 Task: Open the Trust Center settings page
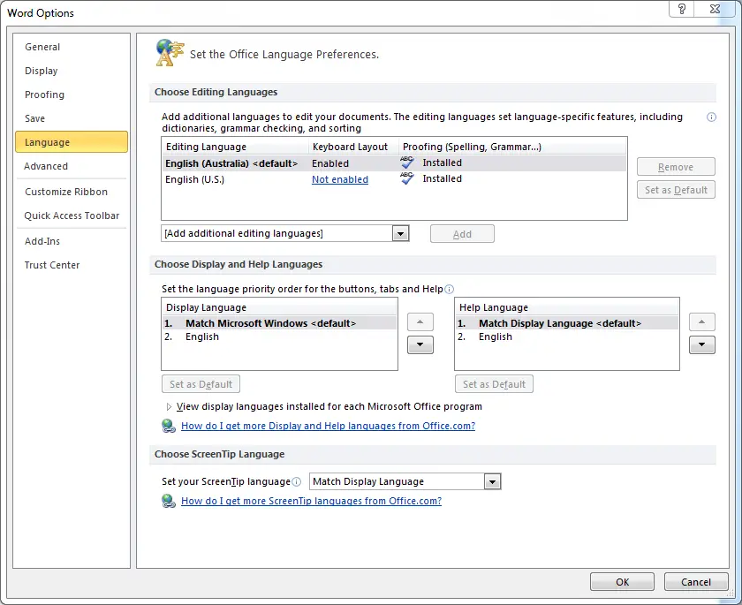tap(51, 265)
